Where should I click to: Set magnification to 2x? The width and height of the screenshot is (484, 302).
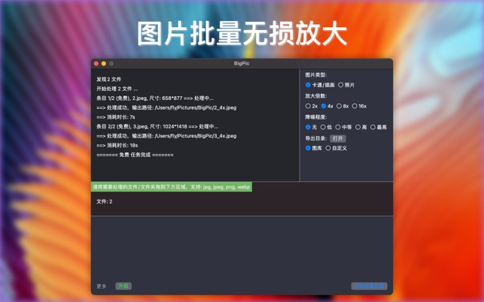pyautogui.click(x=309, y=106)
